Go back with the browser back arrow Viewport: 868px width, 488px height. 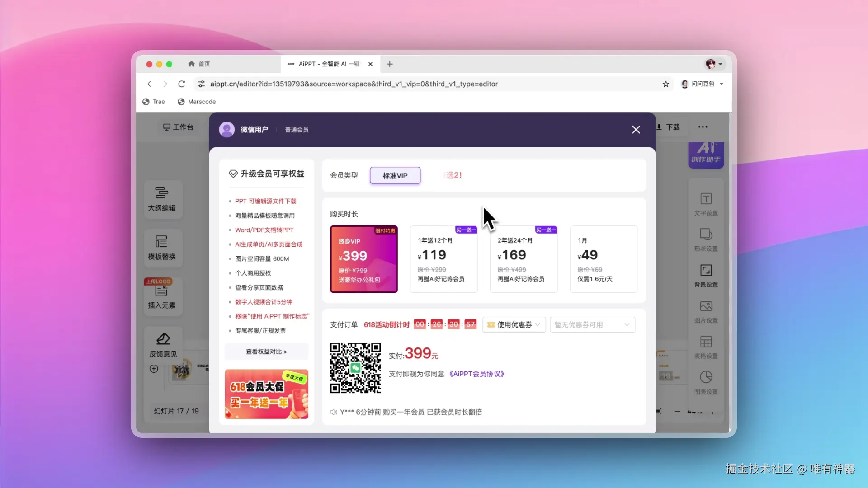click(149, 84)
